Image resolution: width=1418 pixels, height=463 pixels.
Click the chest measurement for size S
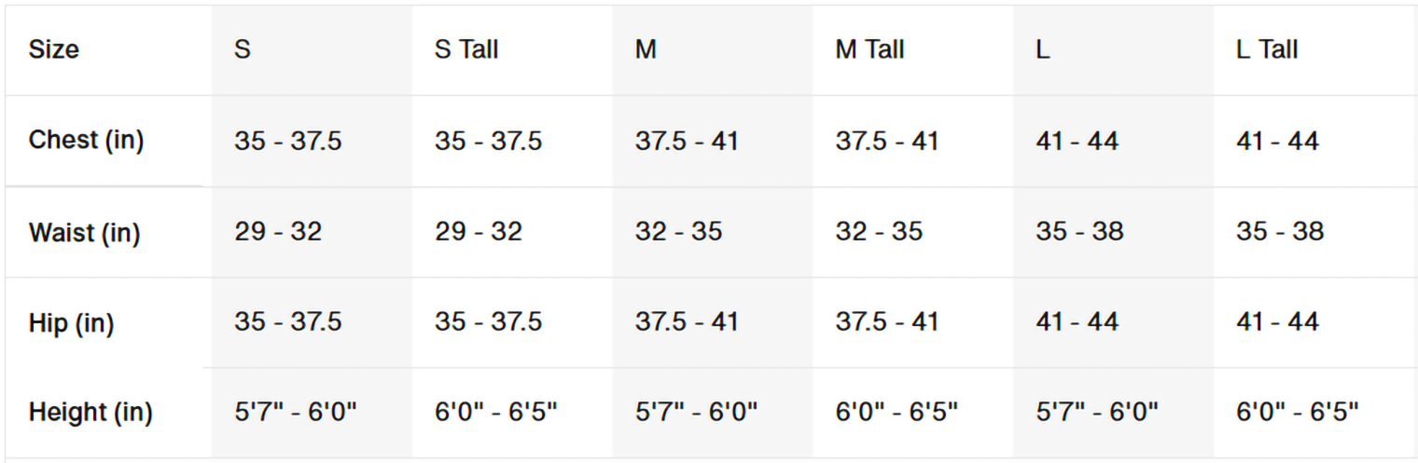coord(288,142)
